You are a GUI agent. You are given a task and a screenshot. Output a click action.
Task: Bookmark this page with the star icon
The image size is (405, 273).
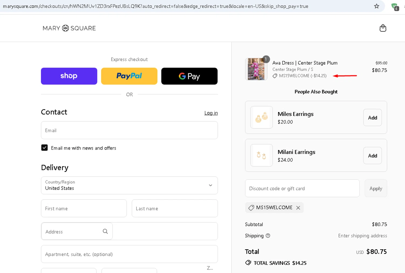376,6
